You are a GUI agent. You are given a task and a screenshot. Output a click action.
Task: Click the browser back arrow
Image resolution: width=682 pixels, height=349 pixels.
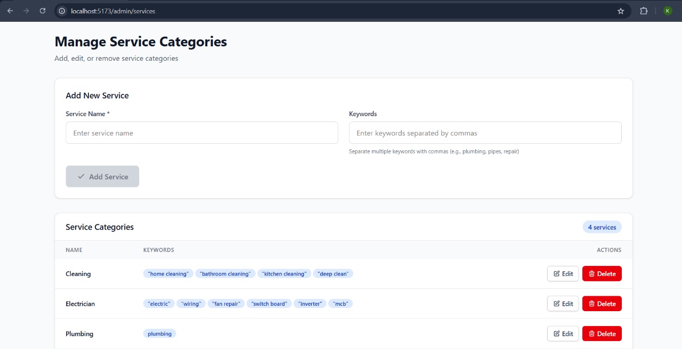10,11
